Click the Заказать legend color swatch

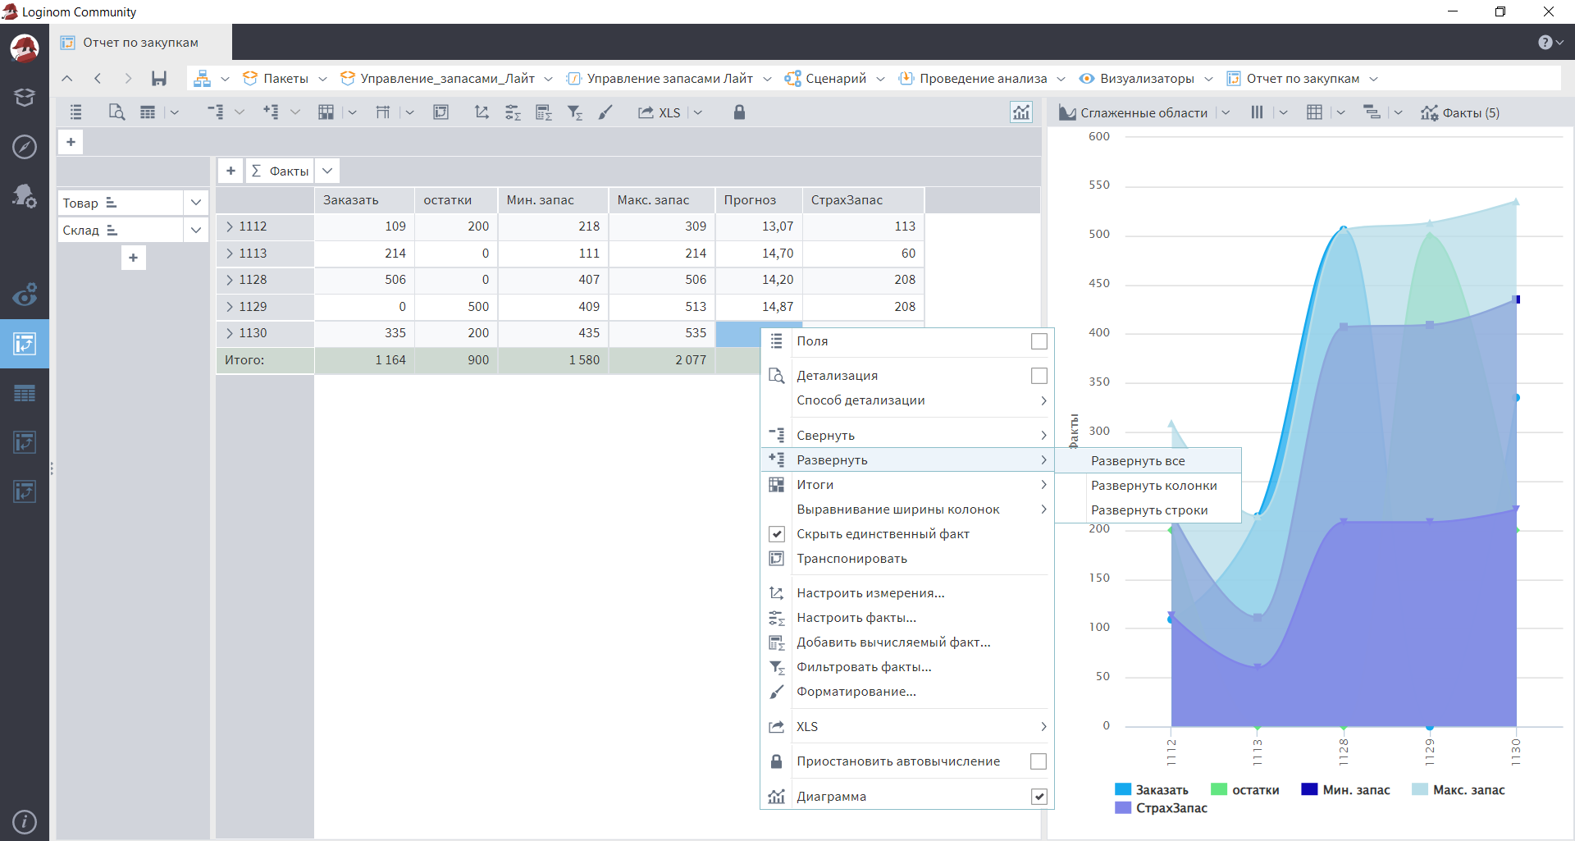(1122, 789)
